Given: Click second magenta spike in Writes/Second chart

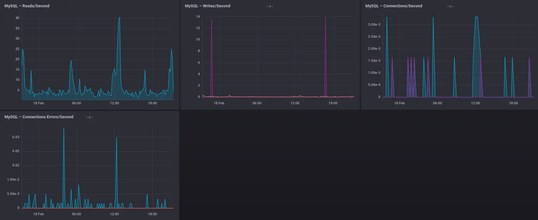Looking at the screenshot, I should coord(325,18).
